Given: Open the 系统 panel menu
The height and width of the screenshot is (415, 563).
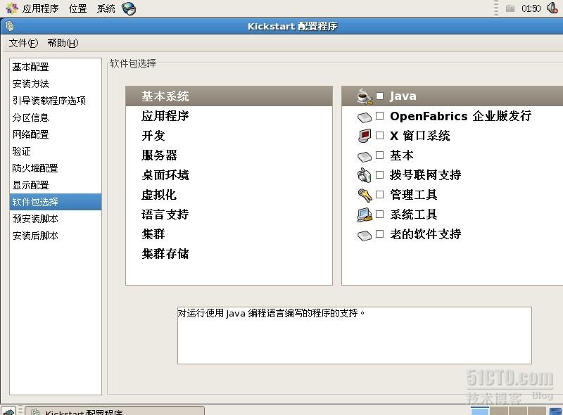Looking at the screenshot, I should pyautogui.click(x=106, y=8).
